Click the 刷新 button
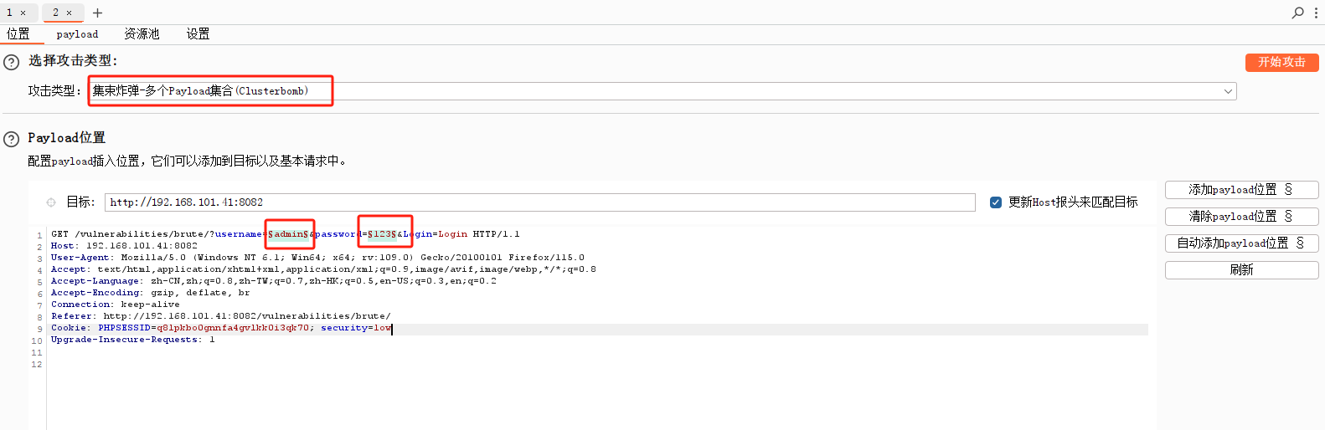 point(1241,270)
